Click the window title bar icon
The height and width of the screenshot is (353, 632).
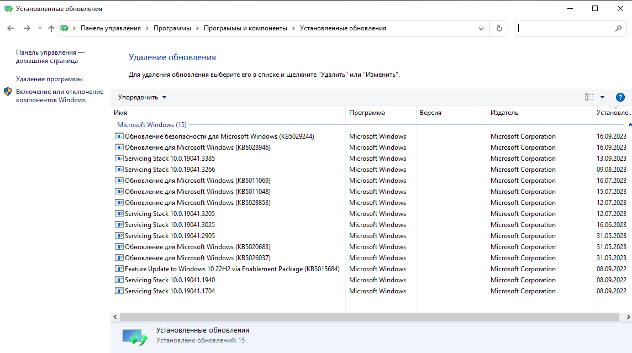pyautogui.click(x=8, y=8)
